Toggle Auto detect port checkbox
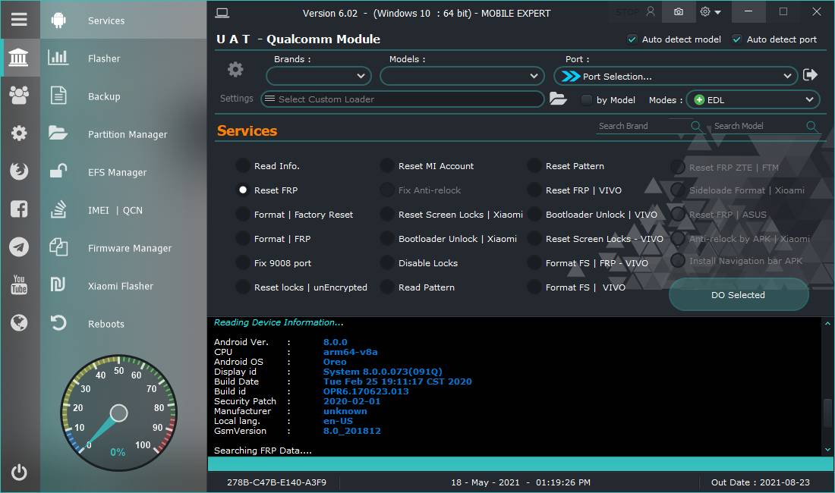 coord(737,39)
